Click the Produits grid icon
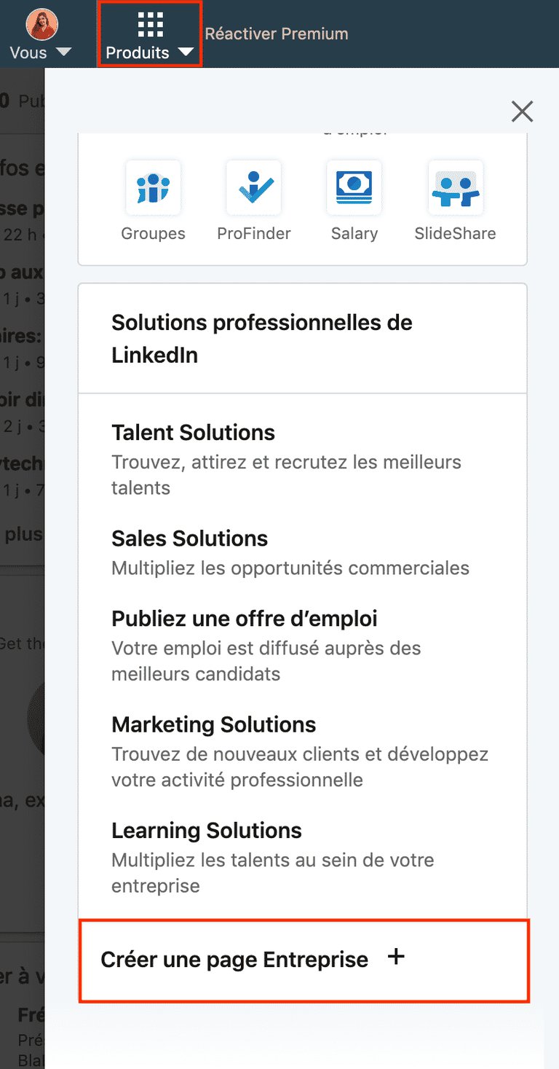The image size is (559, 1069). pos(150,25)
